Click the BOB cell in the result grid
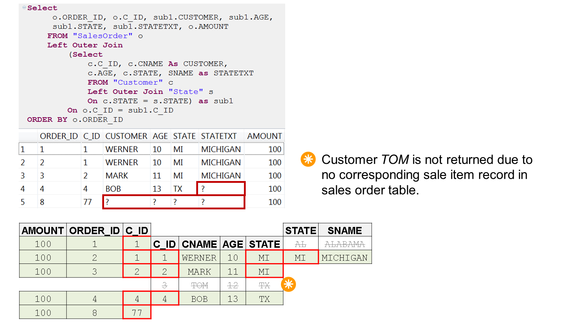 point(113,189)
